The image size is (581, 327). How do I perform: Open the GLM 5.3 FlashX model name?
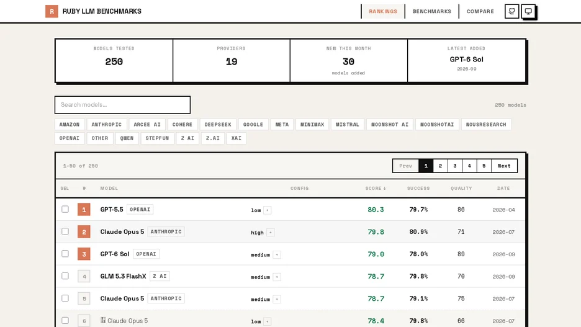click(123, 276)
